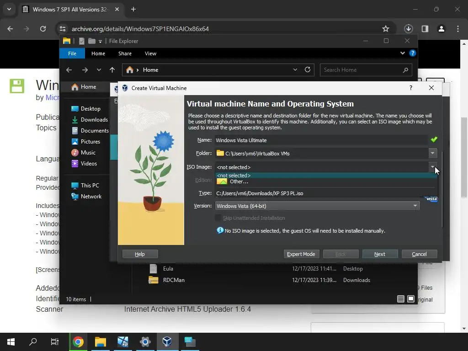Open the Windows Start menu
Image resolution: width=468 pixels, height=351 pixels.
coord(11,342)
